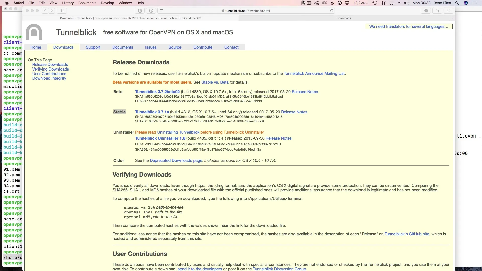Click the eject menu bar icon
This screenshot has height=271, width=482.
pyautogui.click(x=399, y=3)
